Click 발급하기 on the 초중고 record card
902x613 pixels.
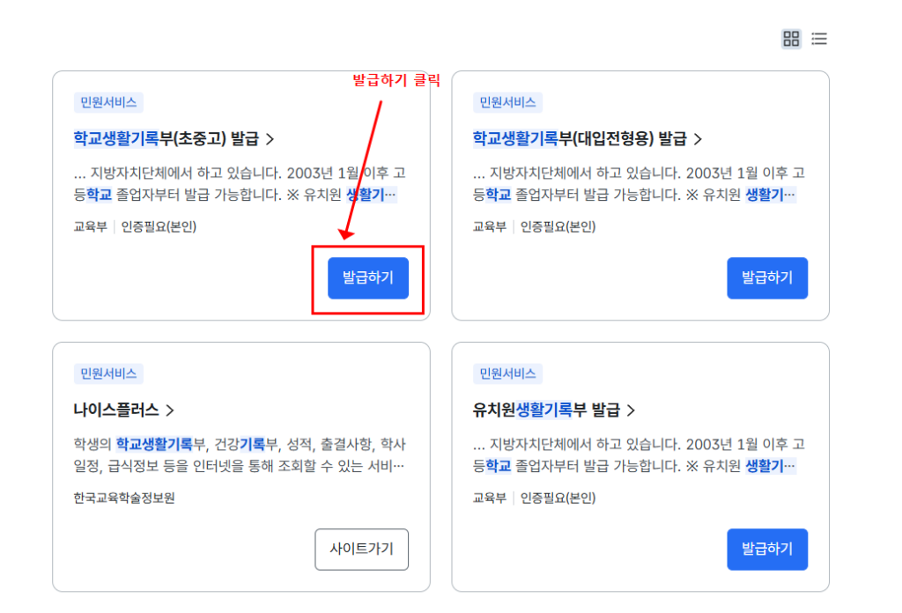(367, 277)
